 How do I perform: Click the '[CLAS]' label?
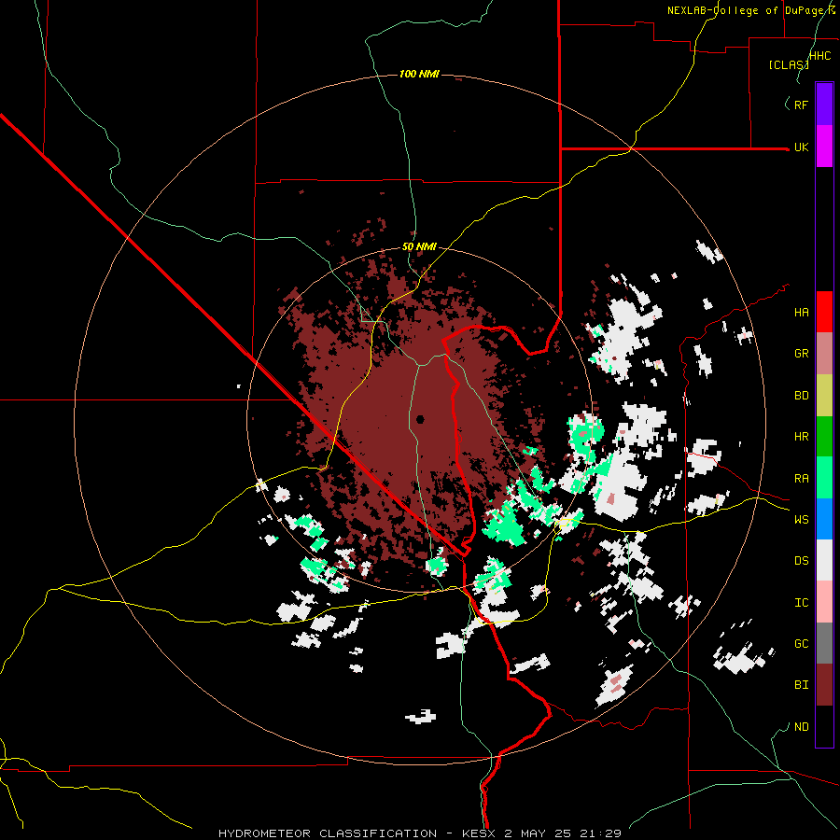[x=789, y=64]
